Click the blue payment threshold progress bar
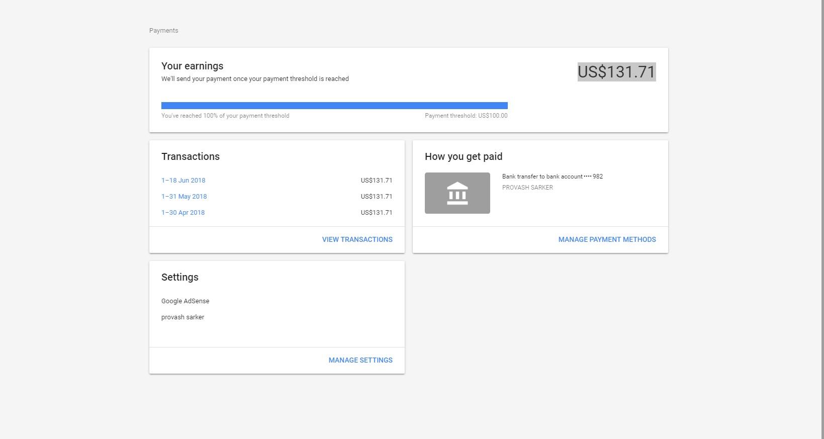The image size is (824, 439). coord(334,106)
